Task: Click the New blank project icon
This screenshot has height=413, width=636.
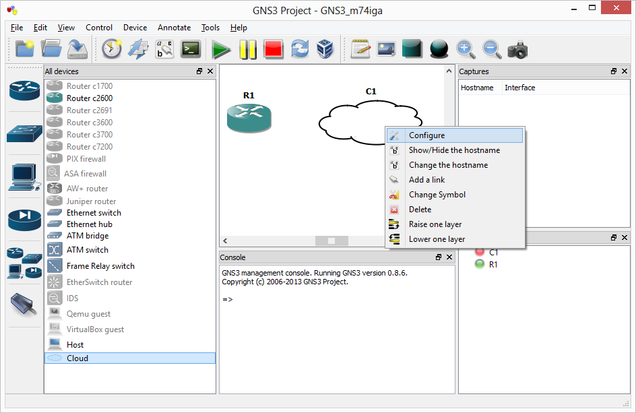Action: [24, 49]
